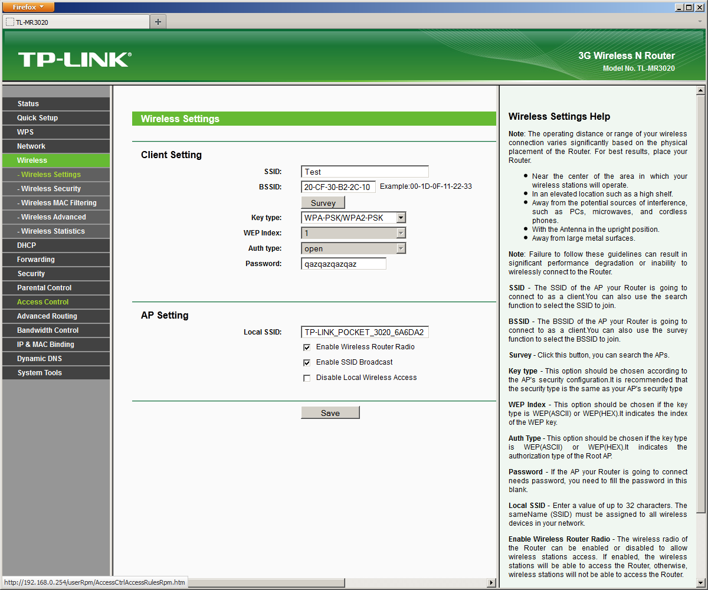This screenshot has height=590, width=708.
Task: Click the help panel scroll up arrow
Action: [x=701, y=91]
